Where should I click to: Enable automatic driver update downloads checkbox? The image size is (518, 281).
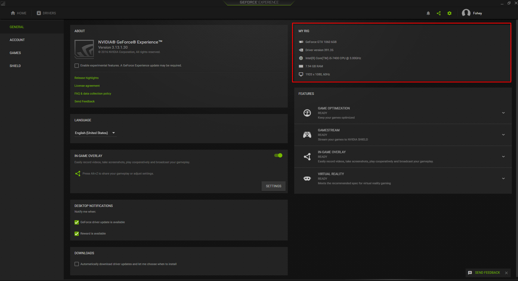pyautogui.click(x=77, y=264)
